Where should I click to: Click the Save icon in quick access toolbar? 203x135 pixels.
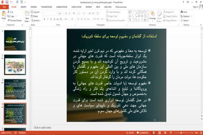7,2
